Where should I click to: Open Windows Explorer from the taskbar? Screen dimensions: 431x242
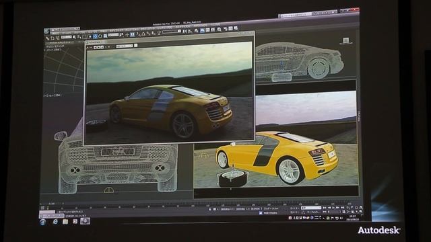coord(65,221)
